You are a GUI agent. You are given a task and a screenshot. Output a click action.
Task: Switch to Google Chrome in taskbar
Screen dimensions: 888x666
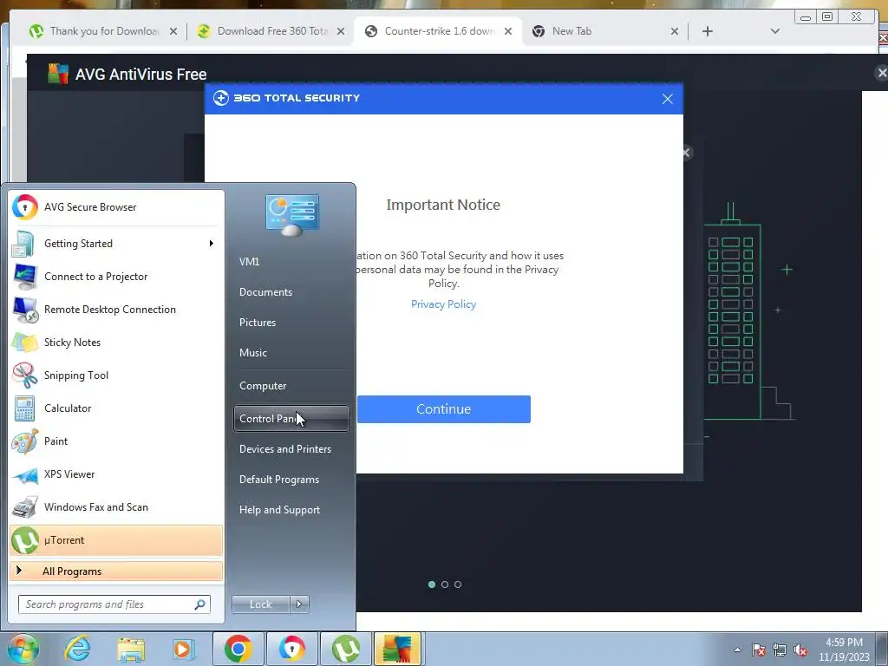pos(238,649)
